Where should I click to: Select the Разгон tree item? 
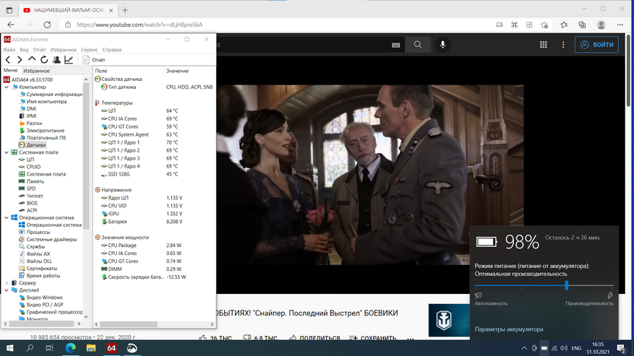pos(31,123)
